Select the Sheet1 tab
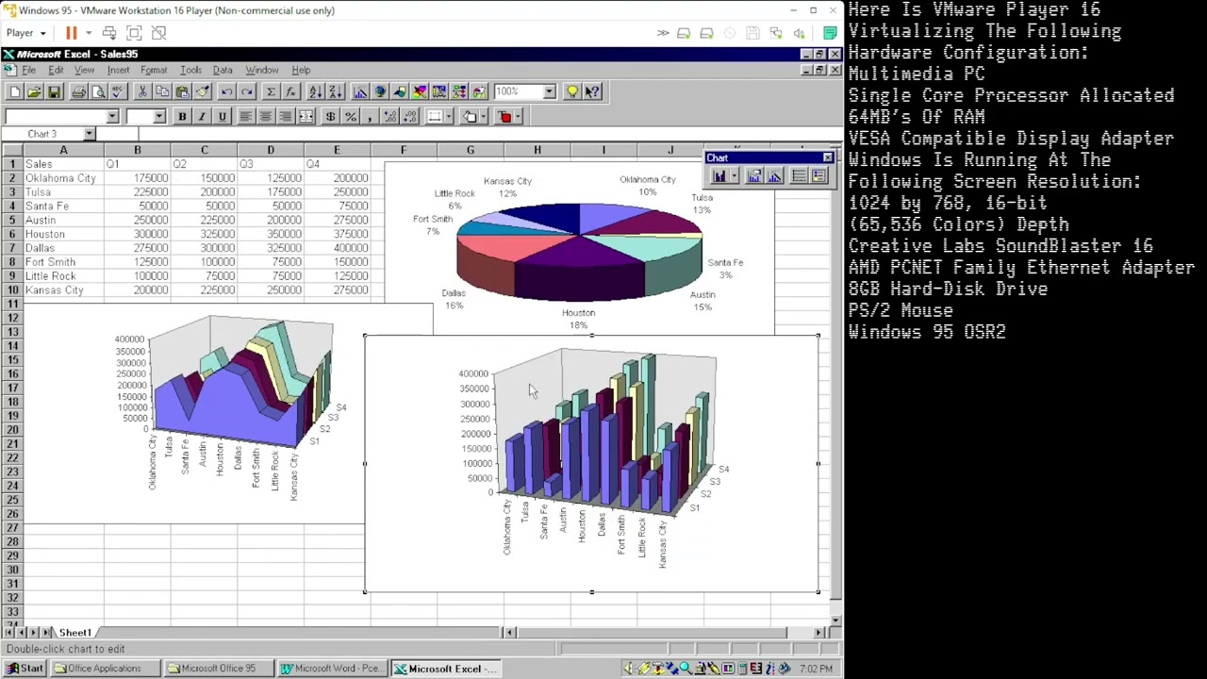1207x679 pixels. (x=75, y=633)
